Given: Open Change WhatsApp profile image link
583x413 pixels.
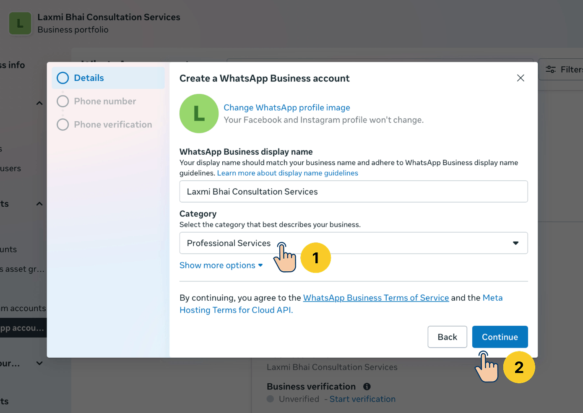Looking at the screenshot, I should pos(287,108).
